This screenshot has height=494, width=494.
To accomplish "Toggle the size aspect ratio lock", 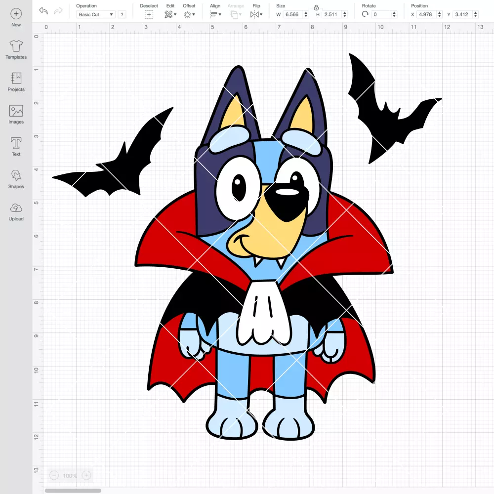I will (x=316, y=7).
